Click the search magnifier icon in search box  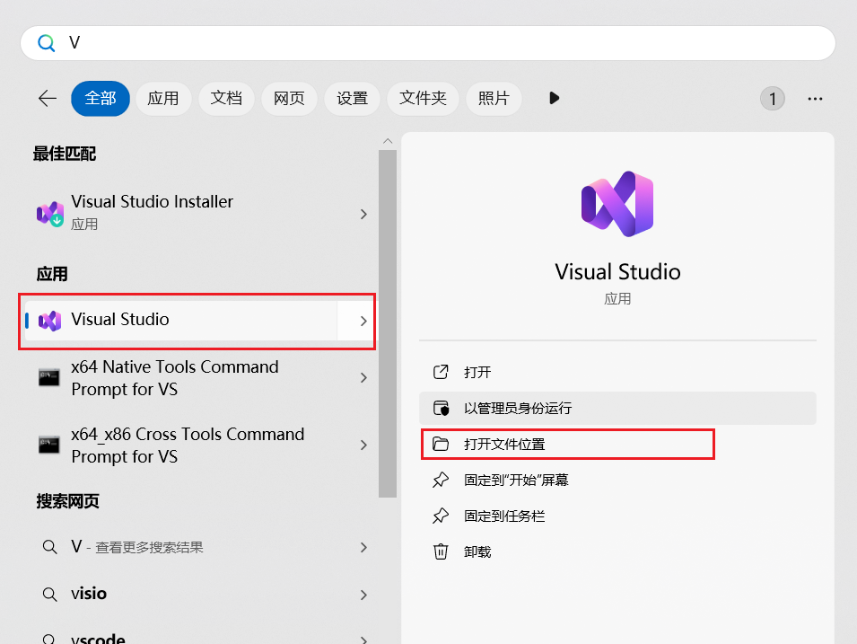pyautogui.click(x=46, y=43)
